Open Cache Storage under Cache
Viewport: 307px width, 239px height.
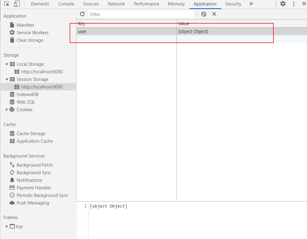31,133
